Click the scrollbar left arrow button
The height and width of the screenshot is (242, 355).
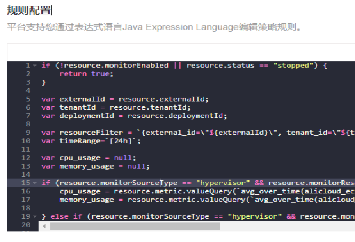point(44,226)
